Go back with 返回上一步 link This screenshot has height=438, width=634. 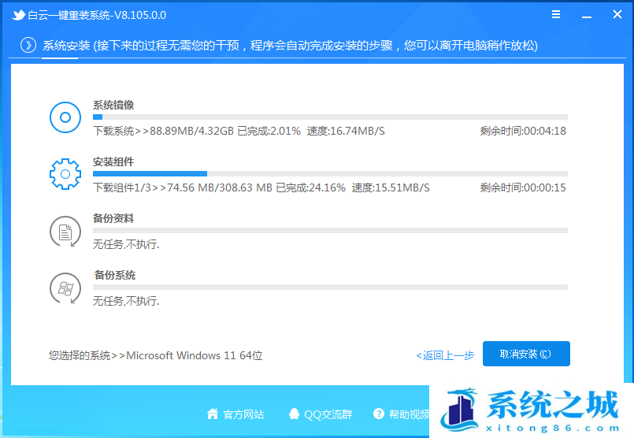tap(445, 355)
